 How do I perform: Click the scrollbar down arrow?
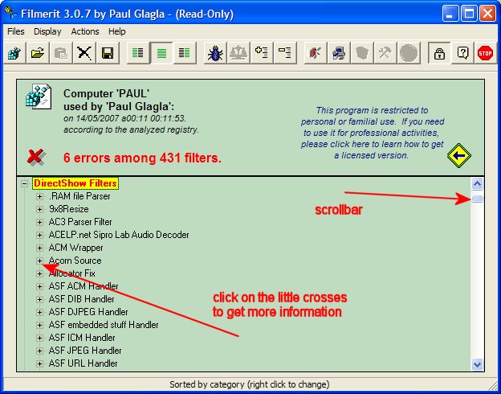477,364
